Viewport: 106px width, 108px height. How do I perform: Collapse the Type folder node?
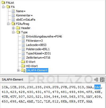click(13, 32)
